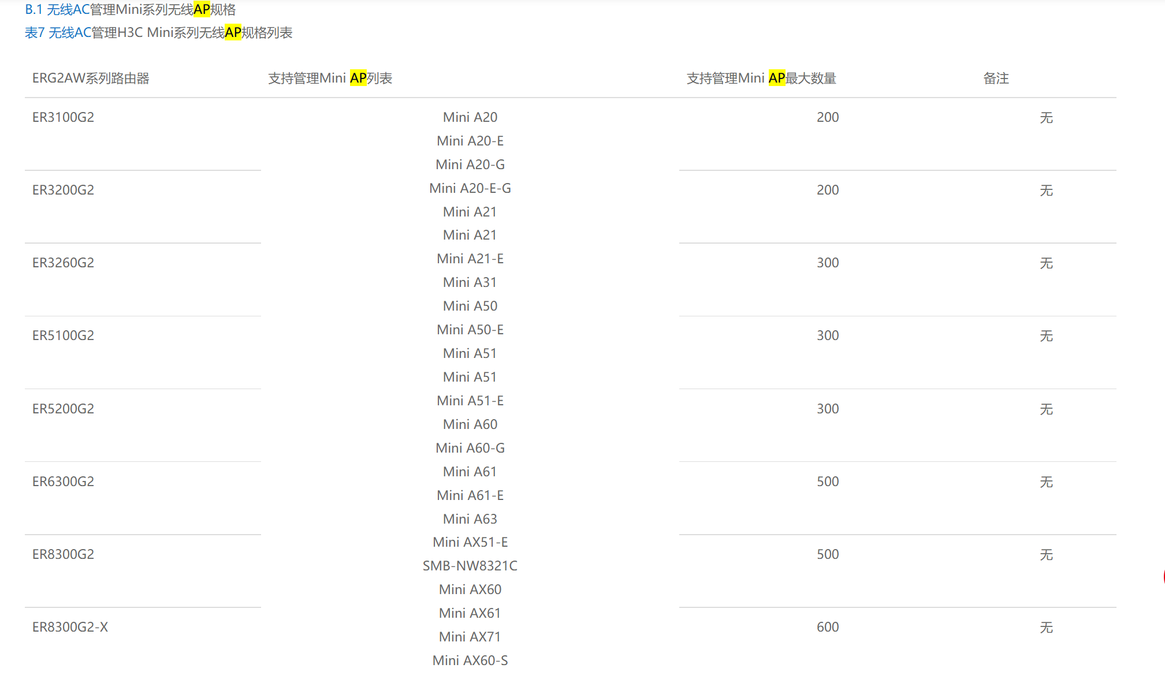Viewport: 1165px width, 683px height.
Task: Click the ER5200G2 router entry
Action: pyautogui.click(x=63, y=409)
